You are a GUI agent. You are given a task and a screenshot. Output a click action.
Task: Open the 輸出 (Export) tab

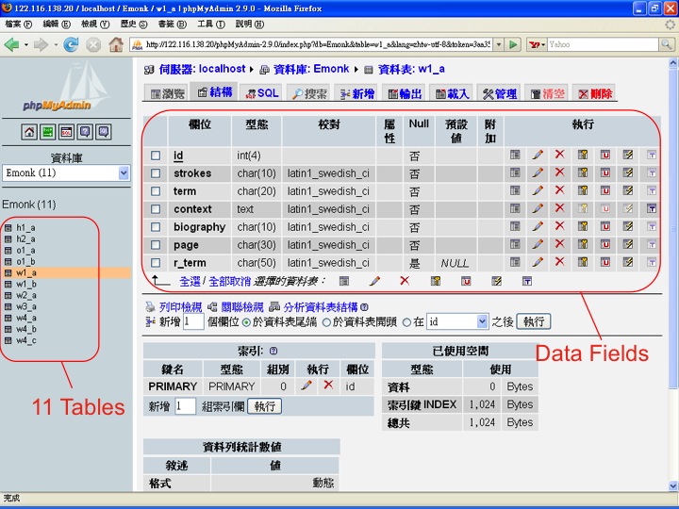click(x=405, y=93)
